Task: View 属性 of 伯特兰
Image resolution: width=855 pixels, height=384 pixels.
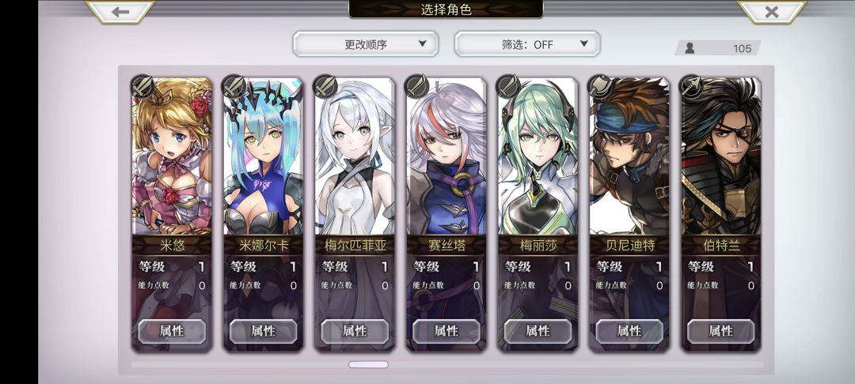Action: (721, 331)
